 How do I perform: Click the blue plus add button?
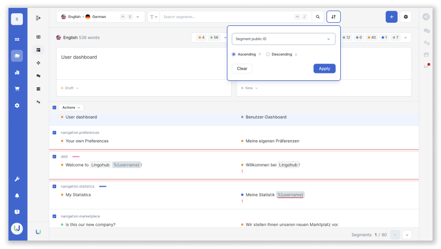tap(391, 17)
